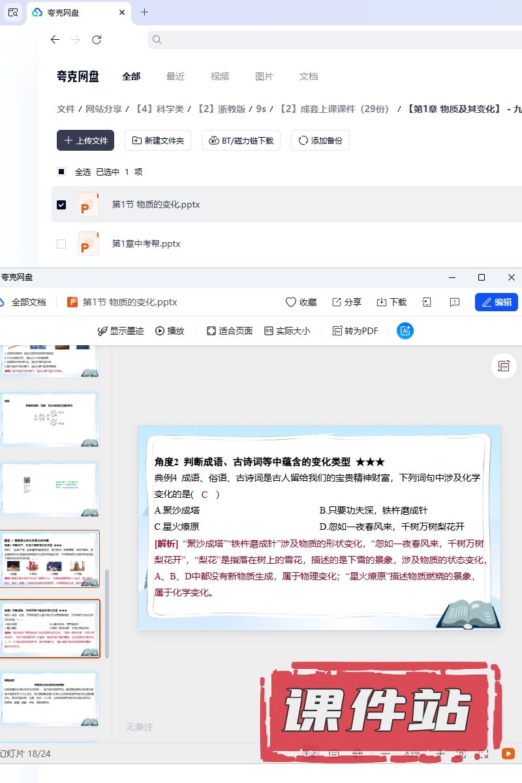Screen dimensions: 522x783
Task: Toggle the 全选 select all checkbox
Action: [61, 172]
